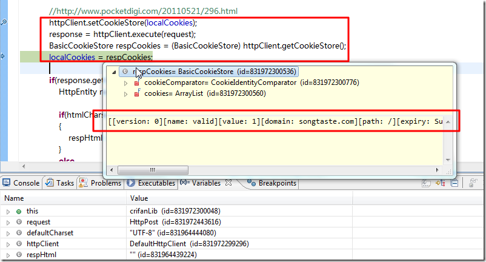The image size is (486, 262).
Task: Click the response = httpClient.execute line
Action: coord(122,34)
